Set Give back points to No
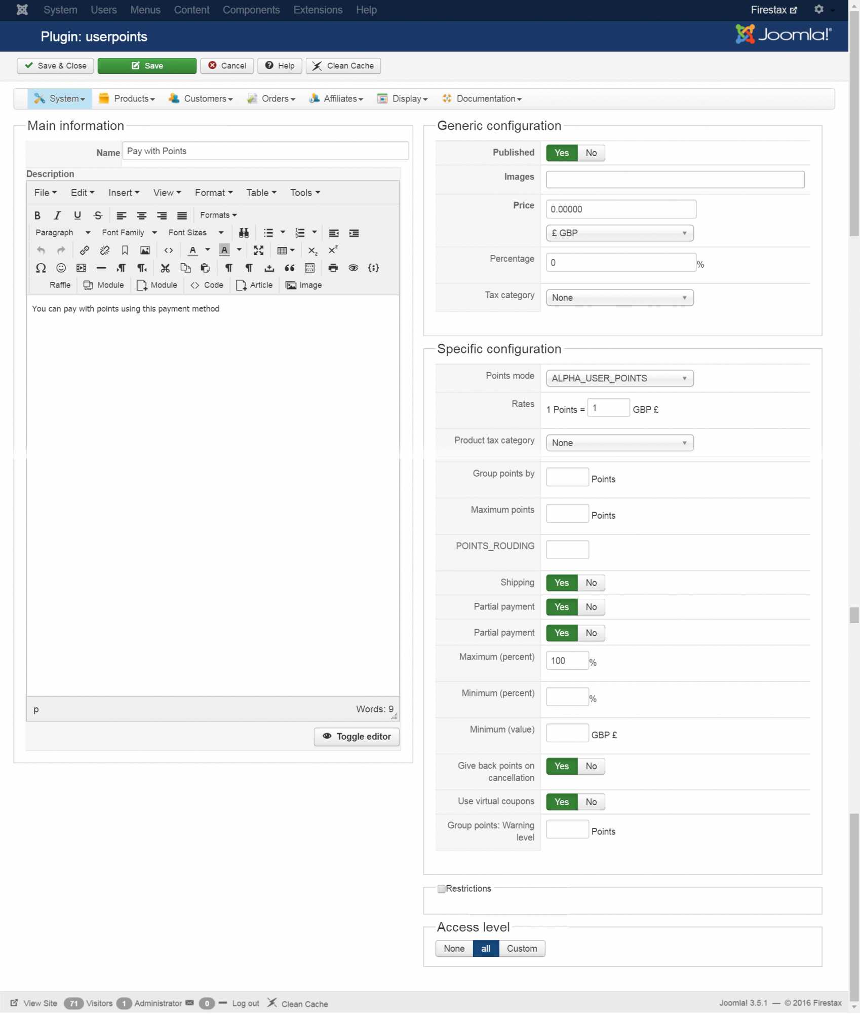 pos(591,767)
